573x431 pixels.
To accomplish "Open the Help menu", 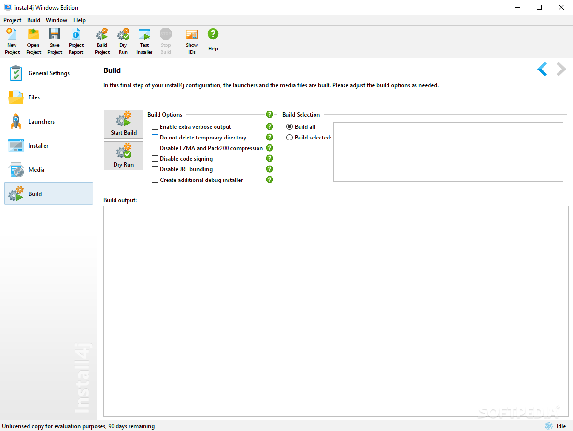I will tap(79, 20).
